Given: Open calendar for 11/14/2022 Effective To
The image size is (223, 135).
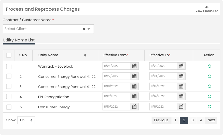Looking at the screenshot, I should point(181,96).
